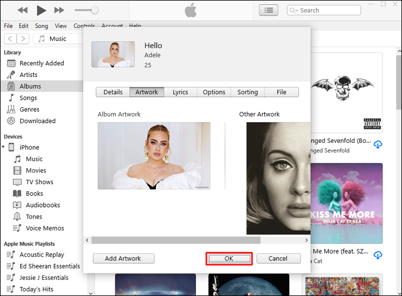Switch to the Options tab
This screenshot has width=402, height=296.
(214, 92)
